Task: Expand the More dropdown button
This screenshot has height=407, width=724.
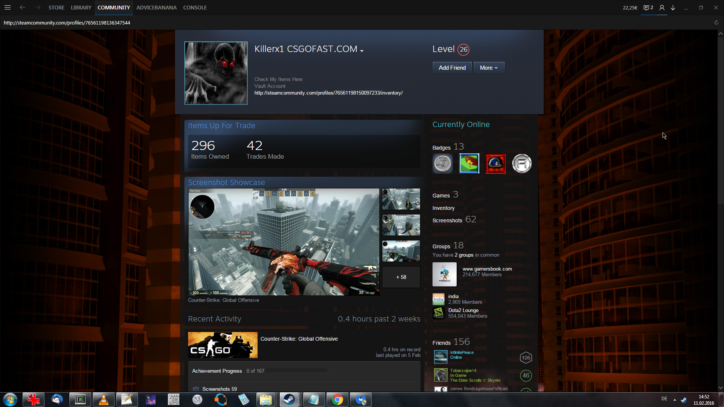Action: [489, 68]
